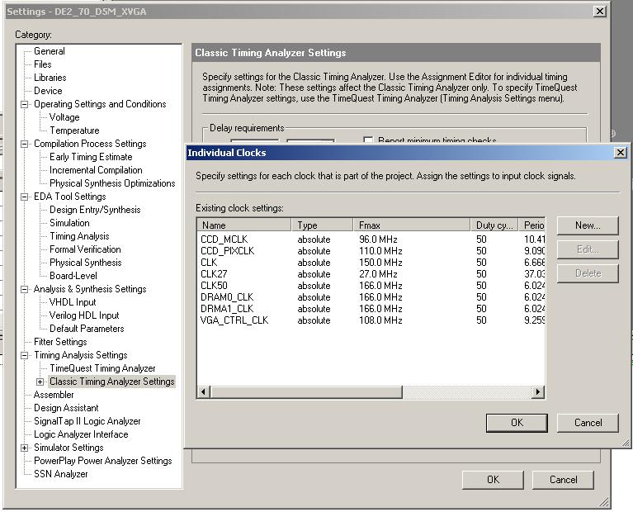Select Physical Synthesis under EDA Tool Settings
The width and height of the screenshot is (633, 512).
(x=85, y=263)
